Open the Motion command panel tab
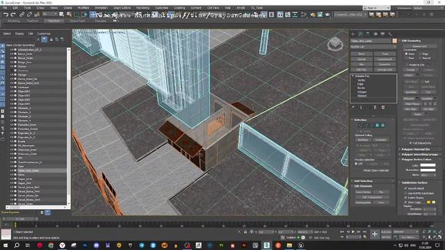Image resolution: width=445 pixels, height=250 pixels. [x=375, y=34]
